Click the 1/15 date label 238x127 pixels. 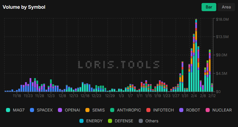pos(149,96)
